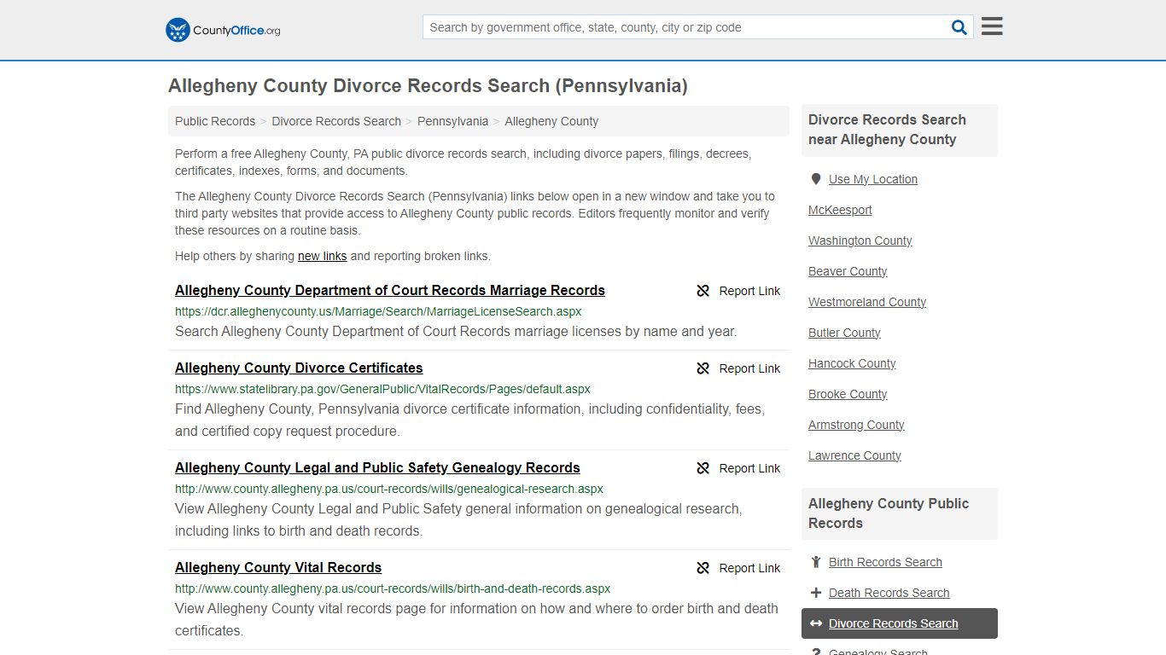Viewport: 1166px width, 655px height.
Task: Select highlighted Divorce Records Search sidebar item
Action: click(900, 623)
